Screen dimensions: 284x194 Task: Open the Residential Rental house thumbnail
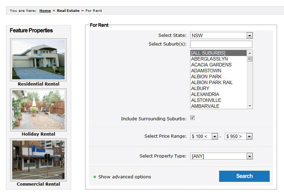point(38,59)
